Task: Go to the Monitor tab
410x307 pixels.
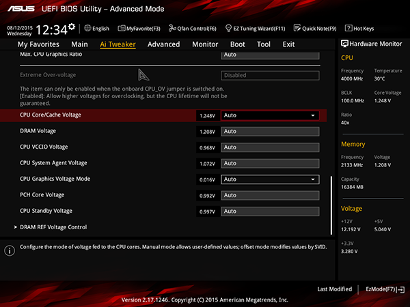Action: [x=205, y=44]
